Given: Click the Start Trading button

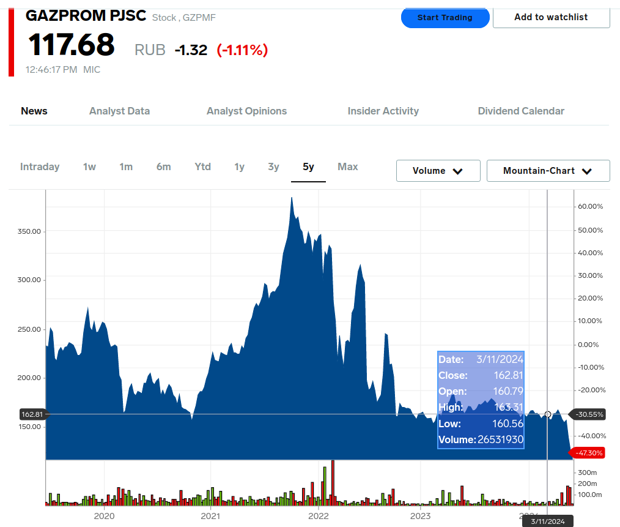Looking at the screenshot, I should tap(445, 18).
